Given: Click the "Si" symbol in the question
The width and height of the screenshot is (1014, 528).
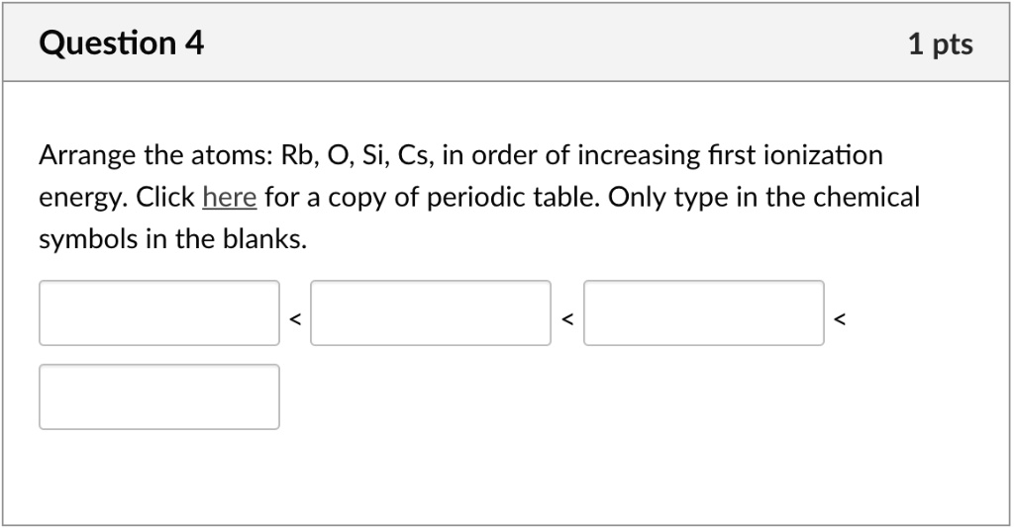Looking at the screenshot, I should 375,156.
